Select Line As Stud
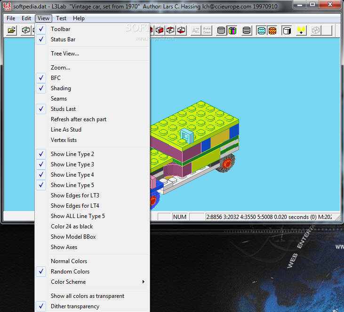 point(92,130)
